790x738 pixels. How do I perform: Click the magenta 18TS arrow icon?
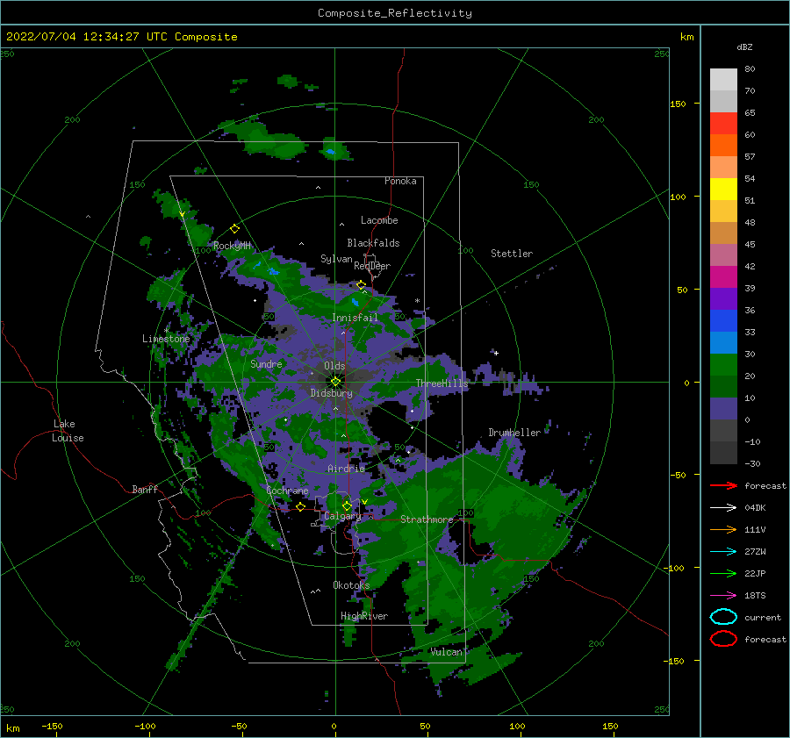tap(723, 596)
